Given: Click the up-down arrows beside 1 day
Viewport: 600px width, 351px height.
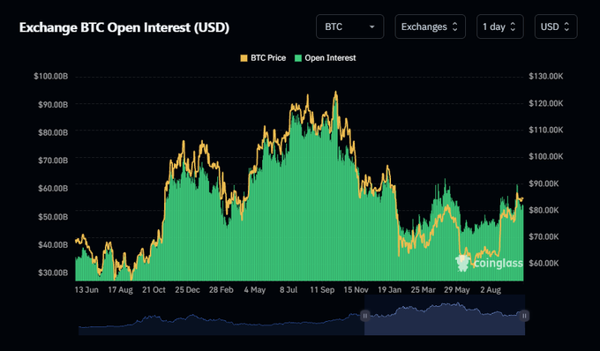Looking at the screenshot, I should (x=513, y=26).
